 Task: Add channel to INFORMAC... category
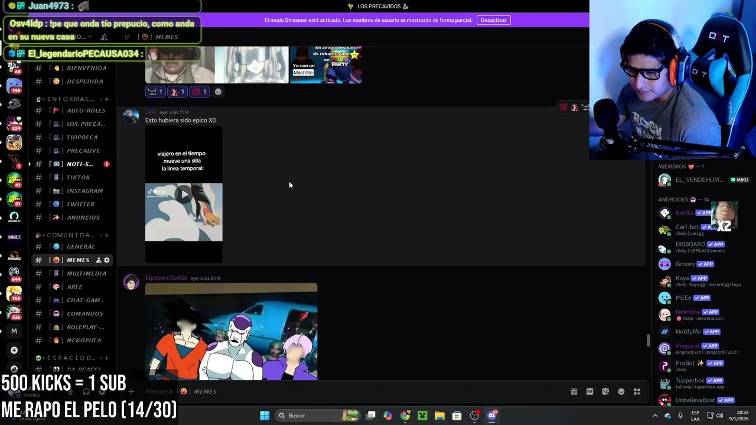click(107, 99)
